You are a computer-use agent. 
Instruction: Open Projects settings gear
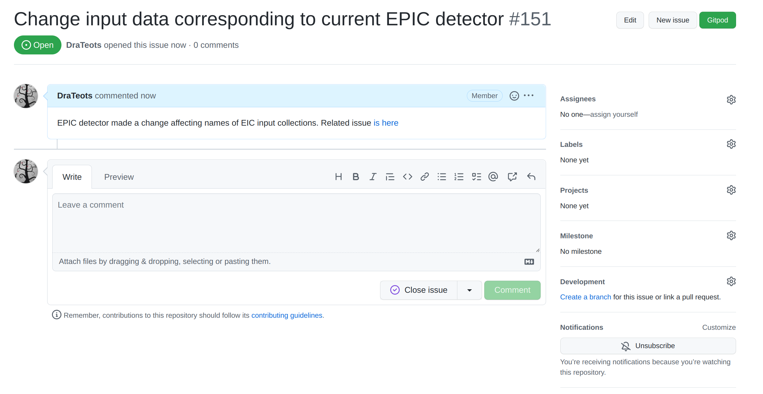[x=731, y=190]
